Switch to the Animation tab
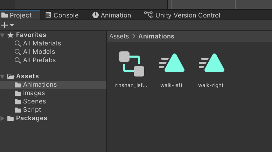Viewport: 272px width, 152px height. point(112,15)
